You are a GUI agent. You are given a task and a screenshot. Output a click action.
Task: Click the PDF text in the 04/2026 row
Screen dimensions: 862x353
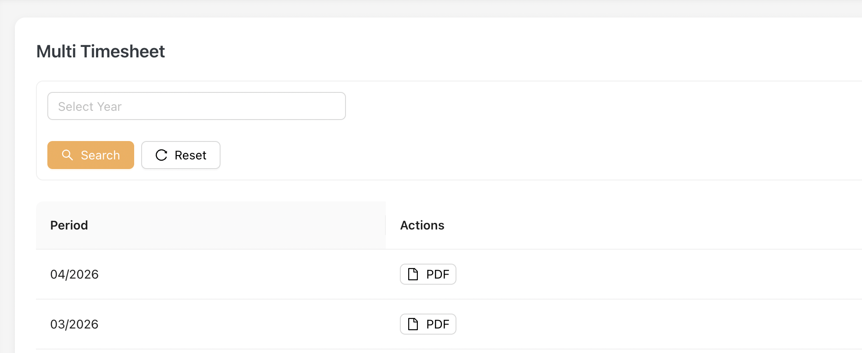tap(438, 274)
